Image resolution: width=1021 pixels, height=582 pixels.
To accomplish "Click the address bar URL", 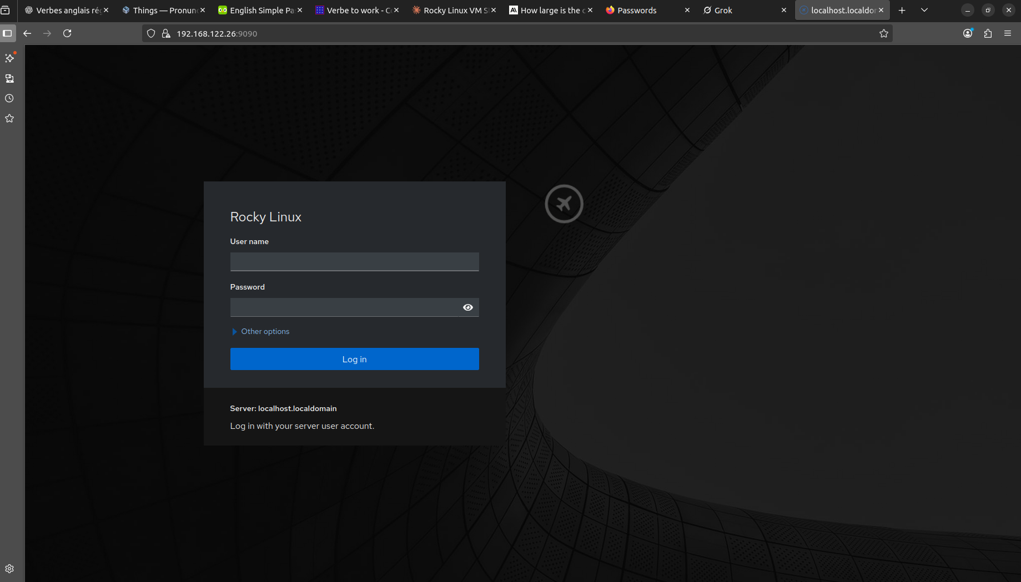I will [x=217, y=33].
